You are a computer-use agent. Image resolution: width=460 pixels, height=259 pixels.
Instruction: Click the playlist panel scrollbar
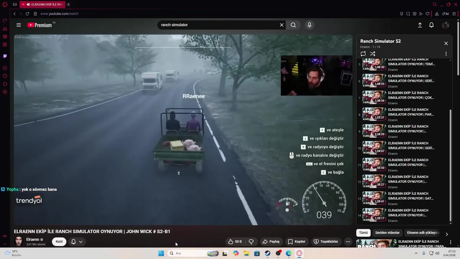[x=451, y=165]
